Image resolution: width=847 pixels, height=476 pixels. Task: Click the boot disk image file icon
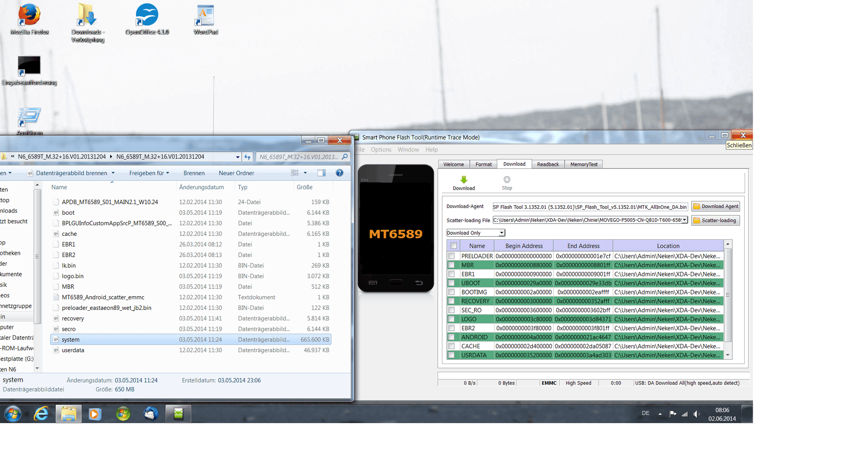point(56,212)
